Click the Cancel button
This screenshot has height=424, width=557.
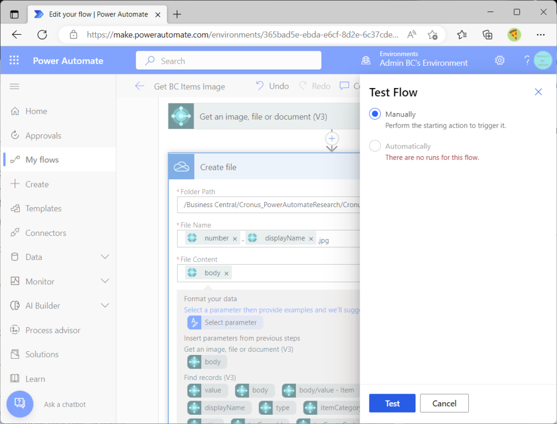tap(444, 403)
